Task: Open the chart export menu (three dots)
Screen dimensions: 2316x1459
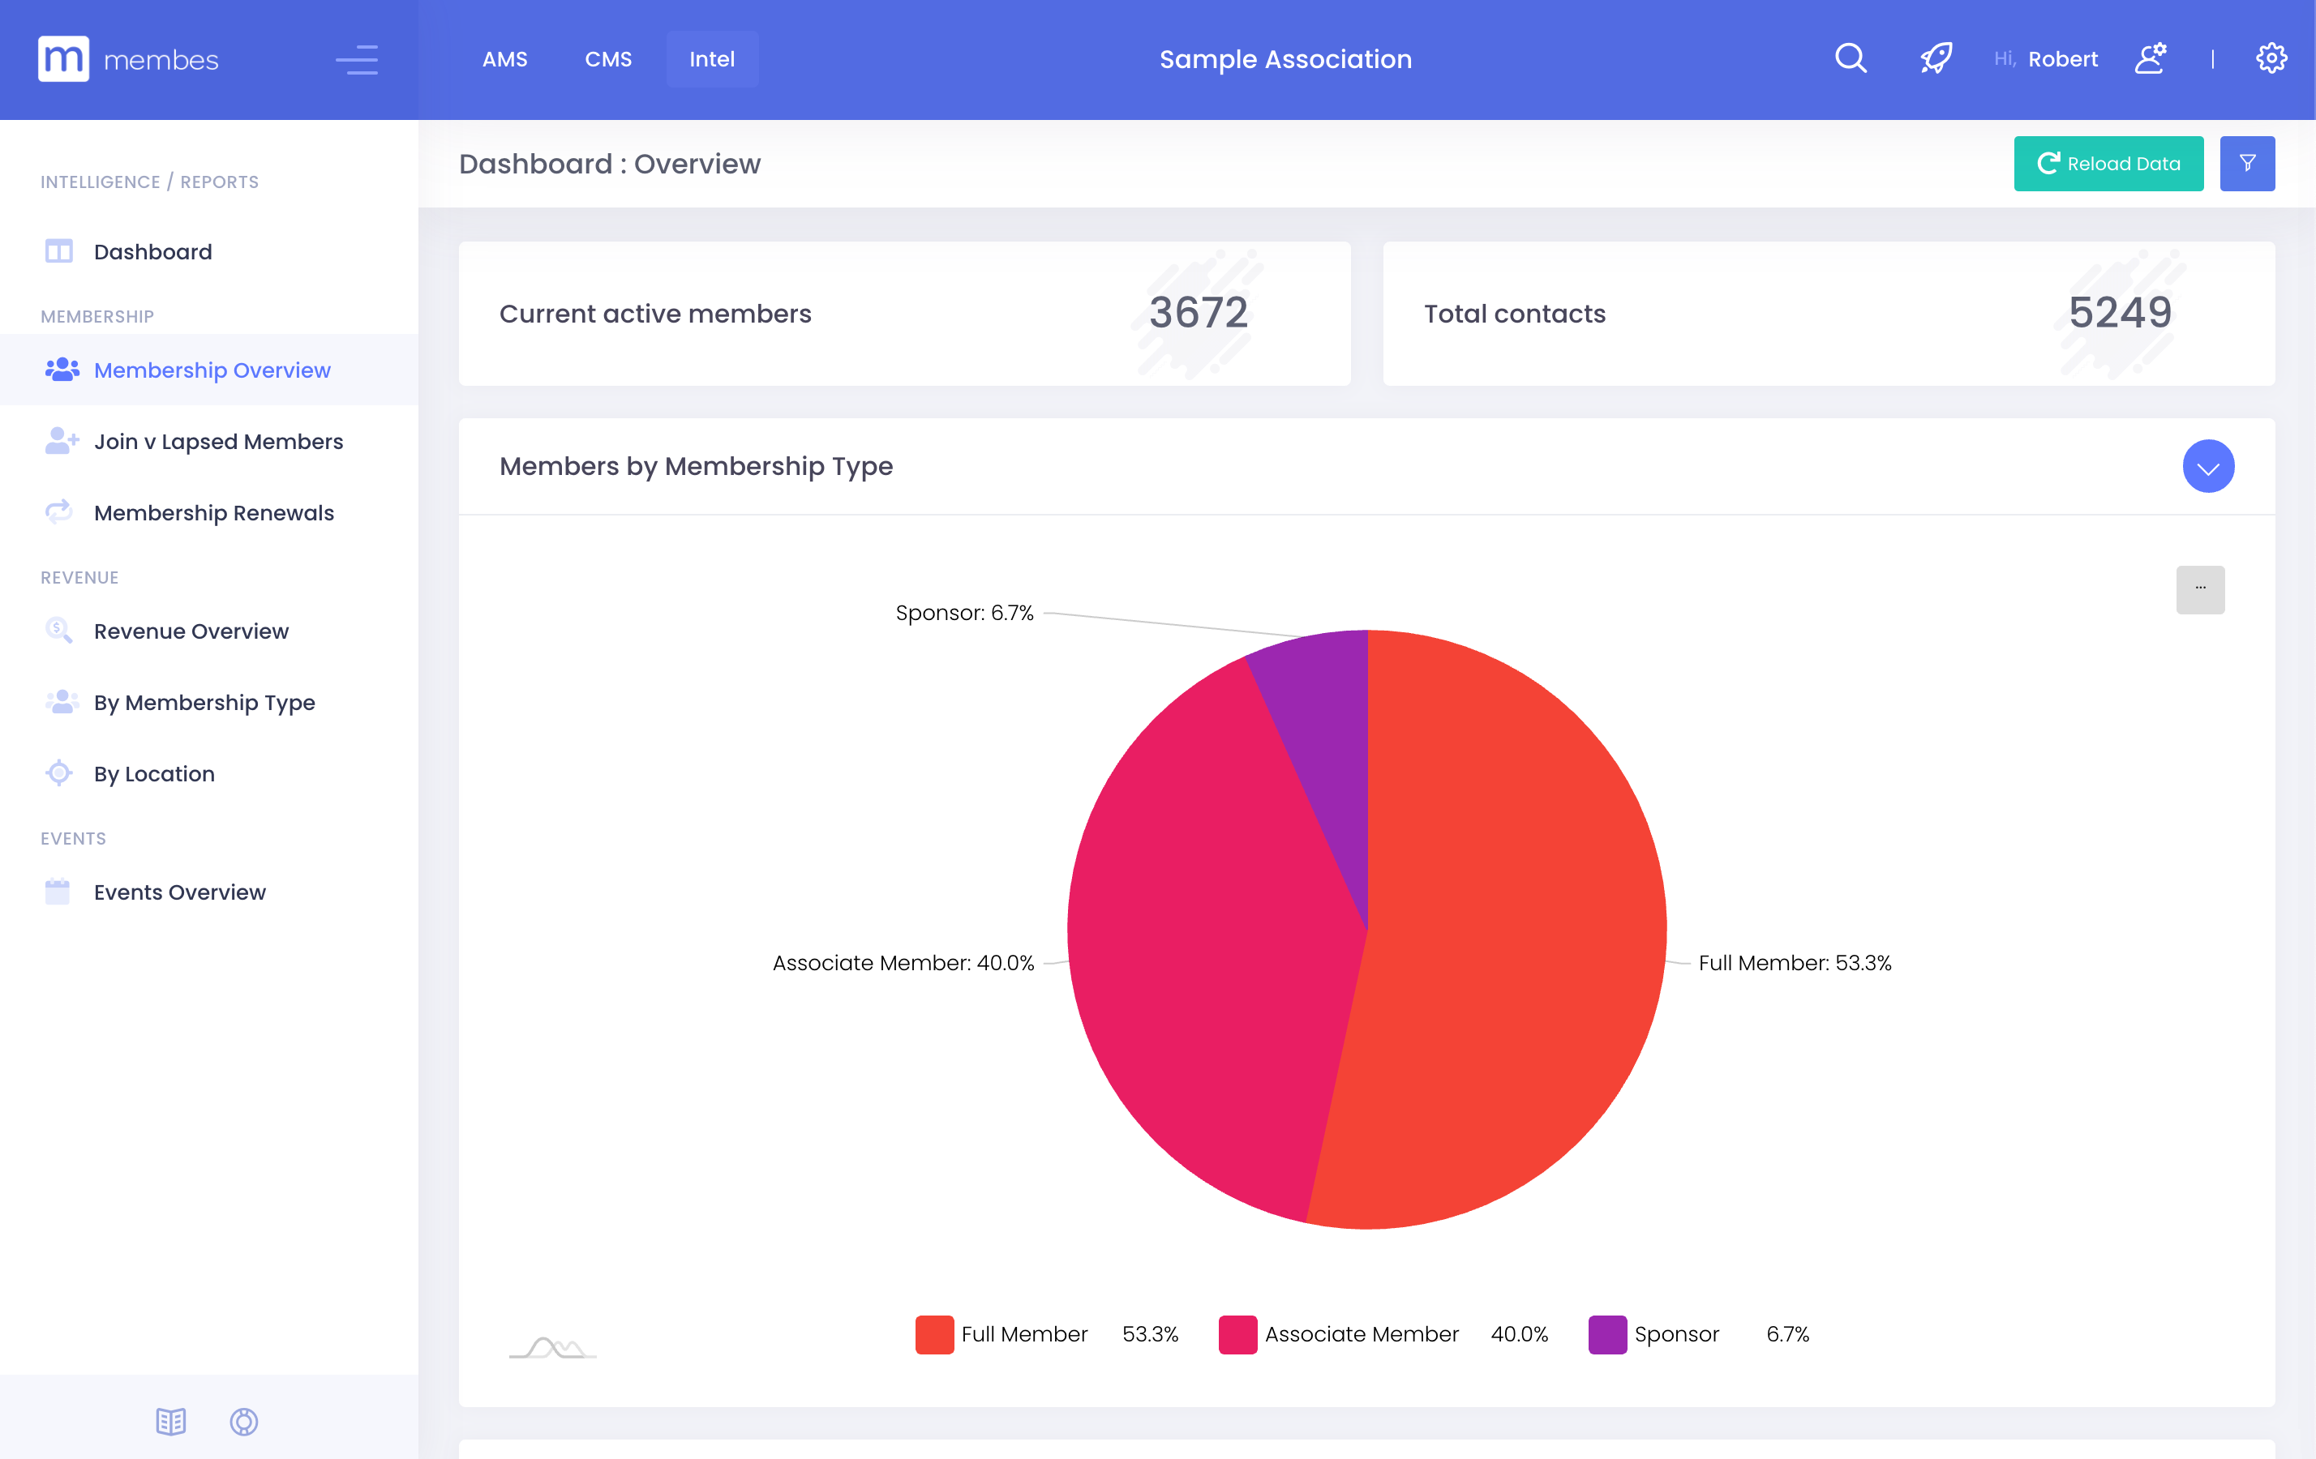Action: [2201, 589]
